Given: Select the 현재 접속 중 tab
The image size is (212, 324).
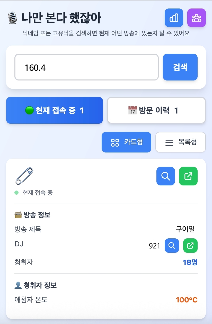Looking at the screenshot, I should point(55,110).
